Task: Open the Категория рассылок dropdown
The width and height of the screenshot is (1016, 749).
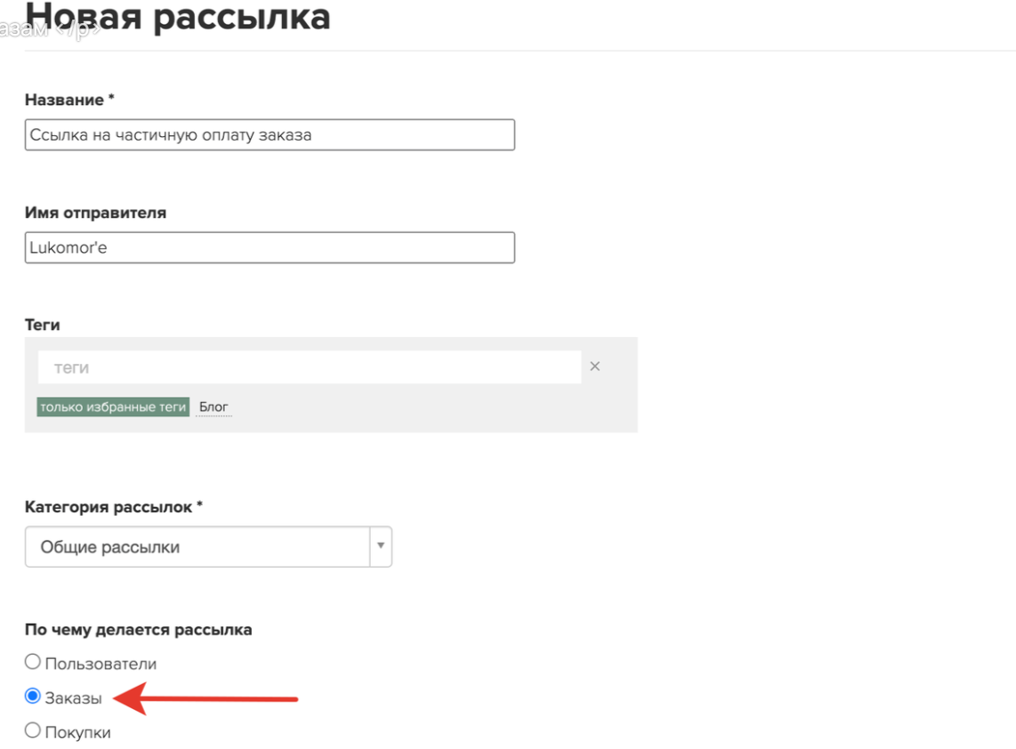Action: pyautogui.click(x=208, y=547)
